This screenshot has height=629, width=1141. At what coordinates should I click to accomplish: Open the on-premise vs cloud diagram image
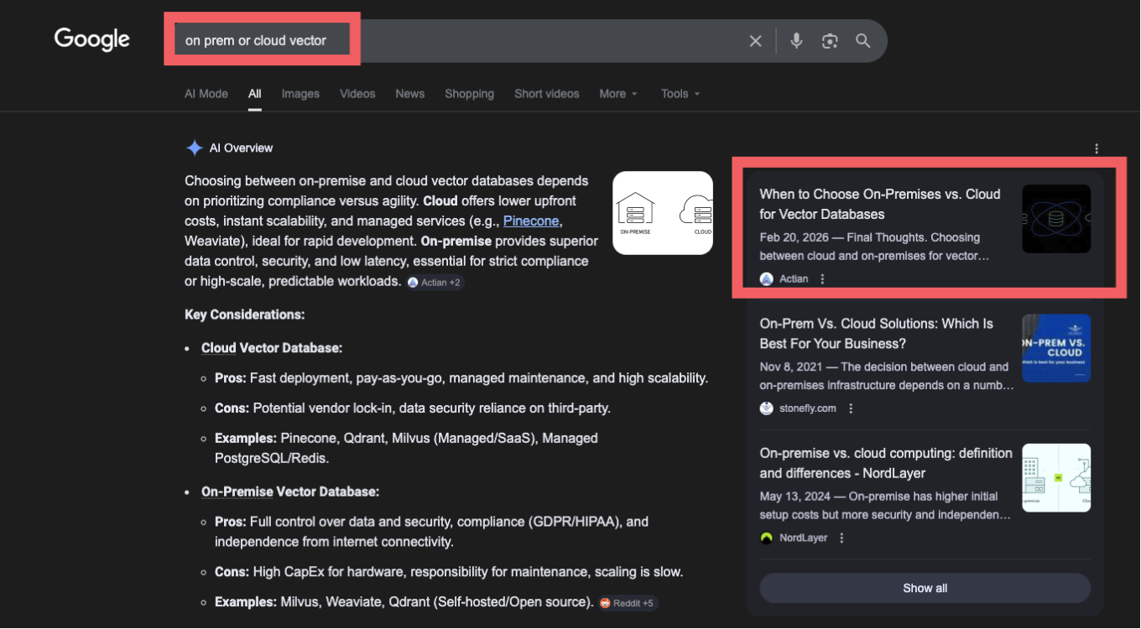click(663, 213)
